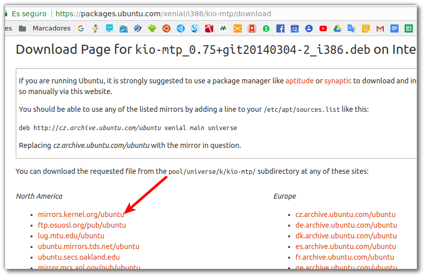Download from ubuntu.secs.oakland.edu
This screenshot has height=277, width=425.
(x=79, y=257)
